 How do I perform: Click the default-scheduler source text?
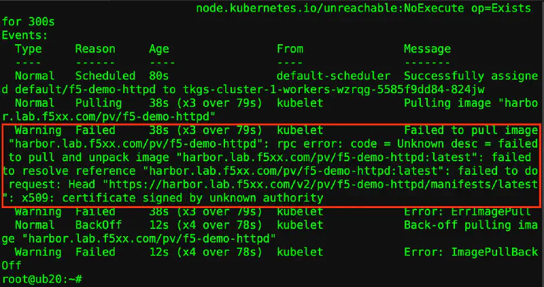[x=333, y=75]
